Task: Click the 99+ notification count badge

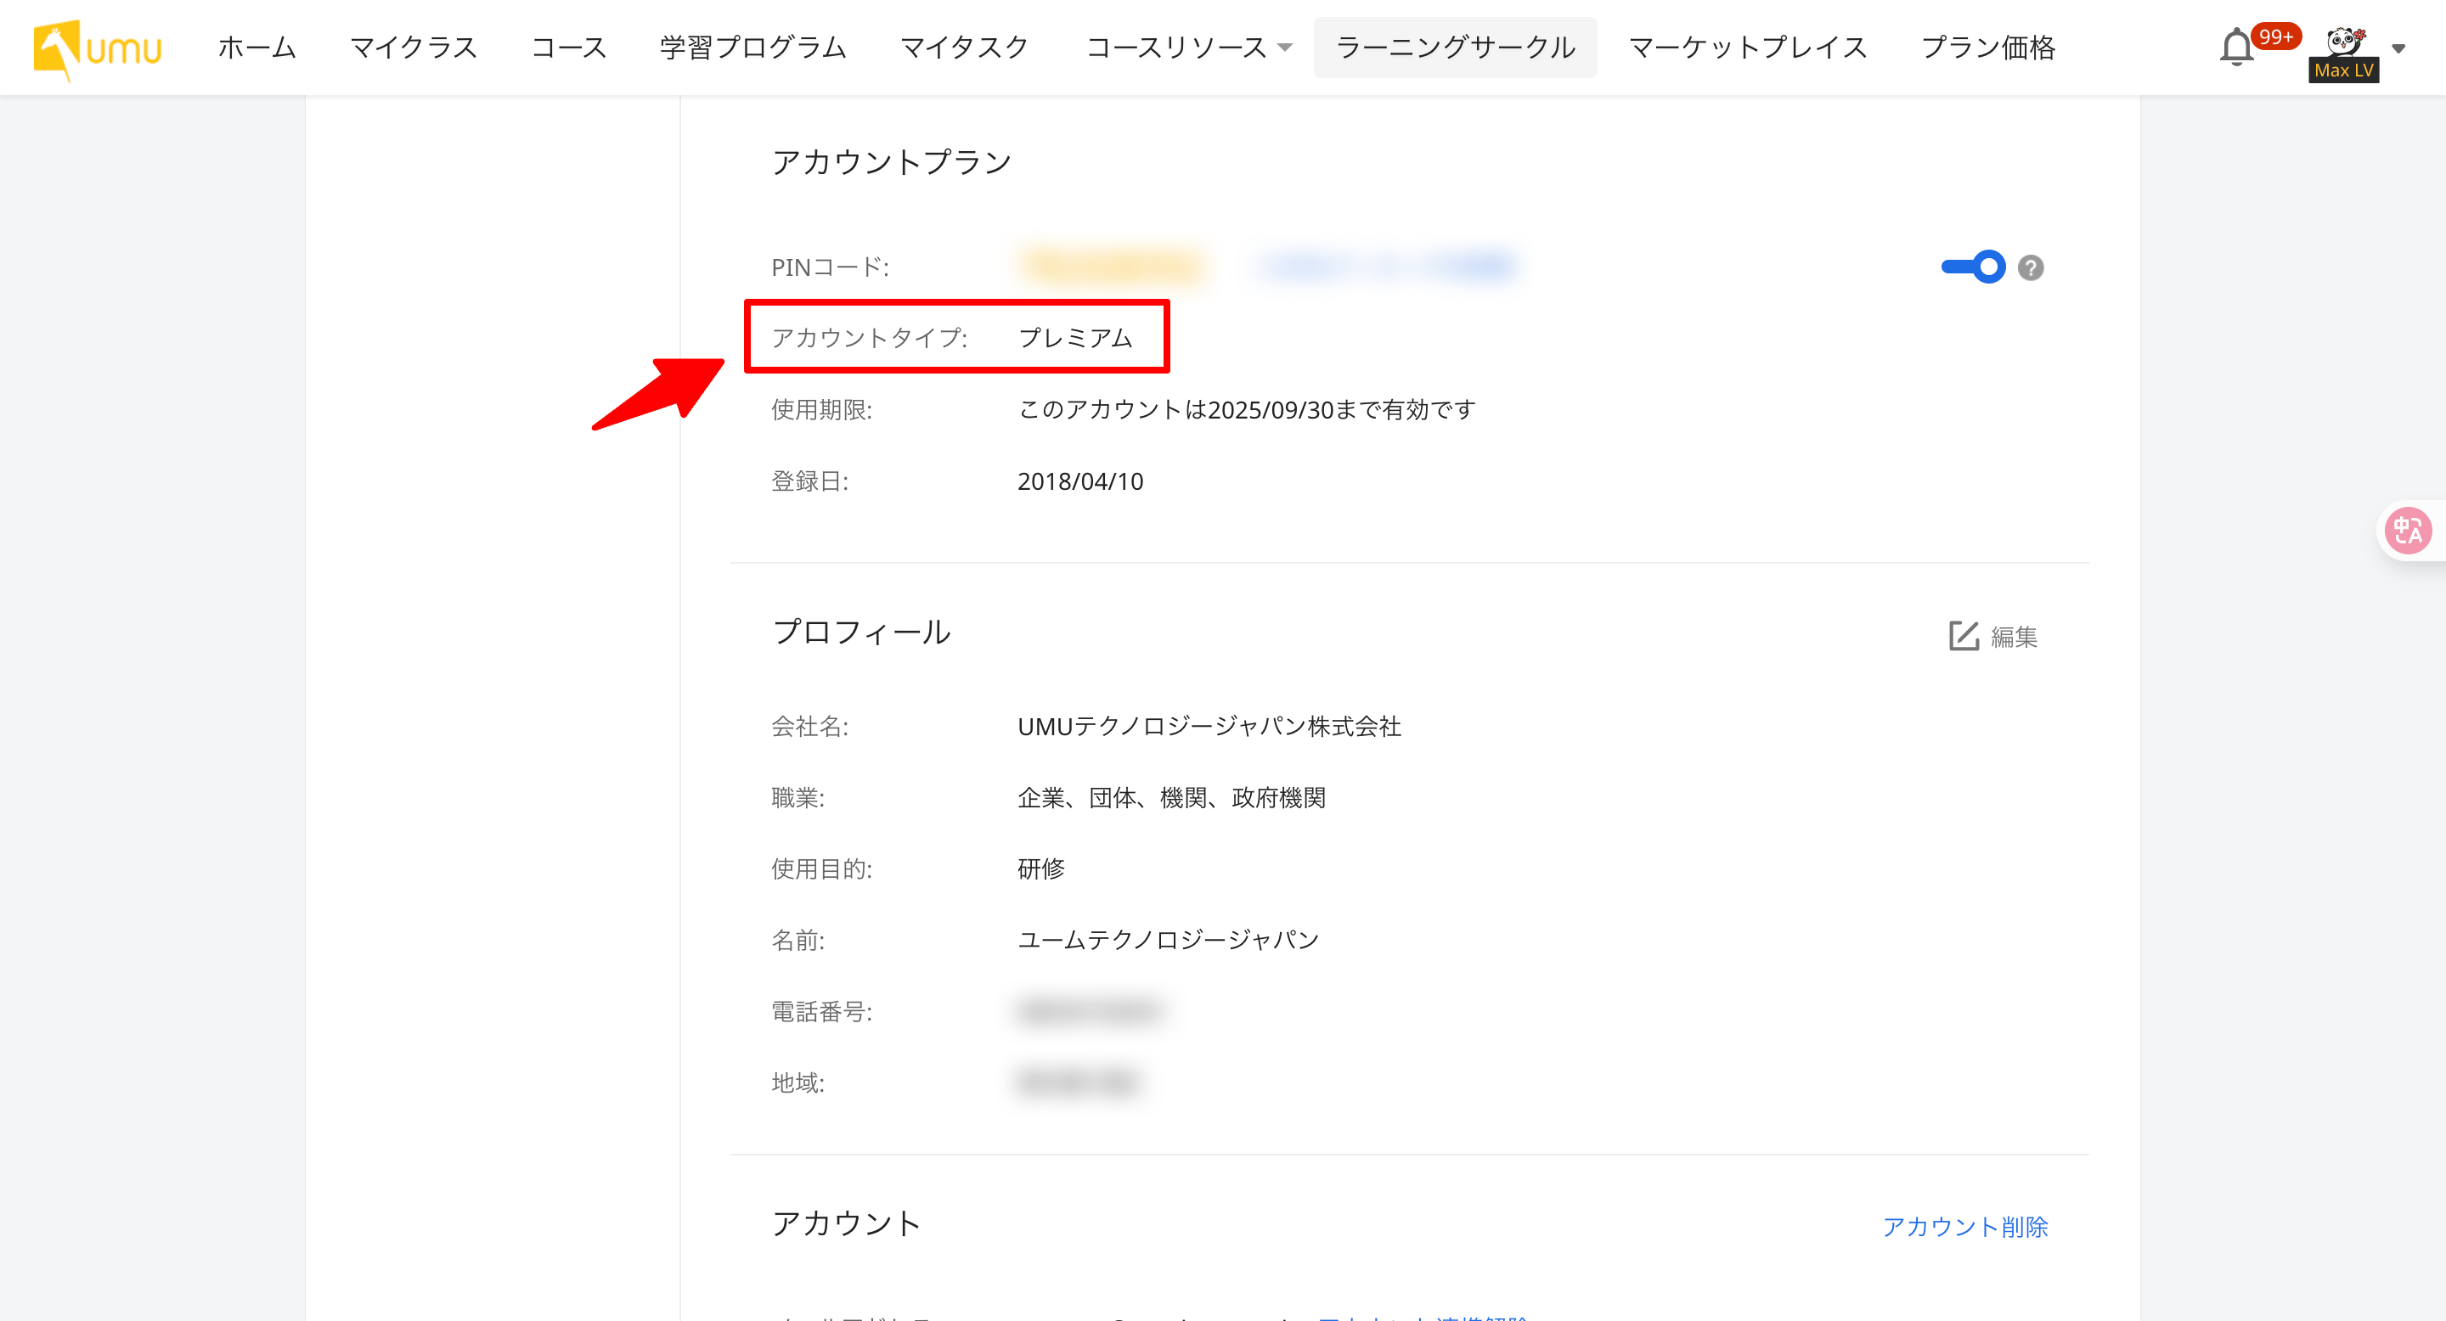Action: [x=2276, y=36]
